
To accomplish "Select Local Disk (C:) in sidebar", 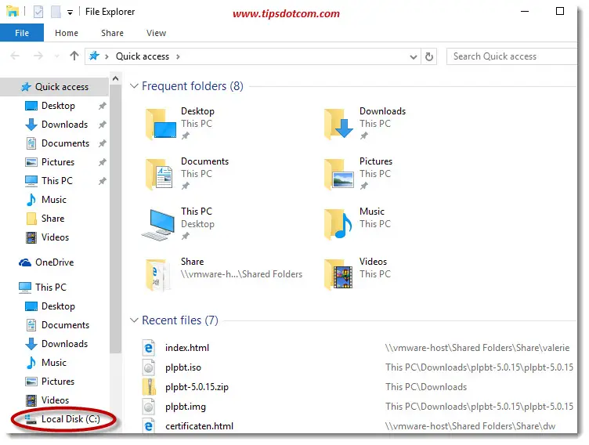I will (x=70, y=419).
